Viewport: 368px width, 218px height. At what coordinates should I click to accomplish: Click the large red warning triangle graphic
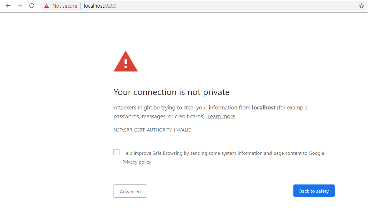tap(126, 61)
